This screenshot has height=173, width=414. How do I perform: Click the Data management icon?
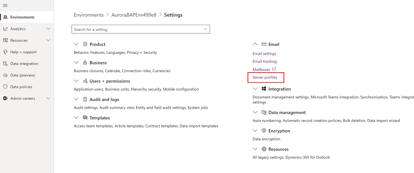(264, 112)
